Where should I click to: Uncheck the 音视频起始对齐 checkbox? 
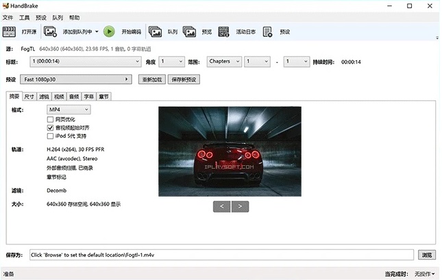(x=50, y=128)
